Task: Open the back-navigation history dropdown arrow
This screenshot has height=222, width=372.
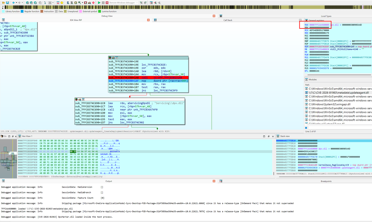Action: (x=16, y=2)
